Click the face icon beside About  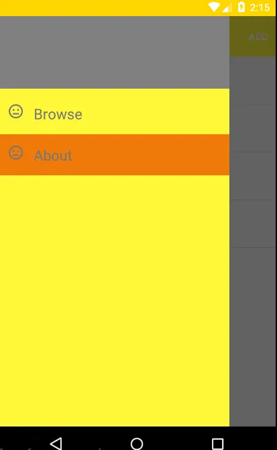click(15, 152)
